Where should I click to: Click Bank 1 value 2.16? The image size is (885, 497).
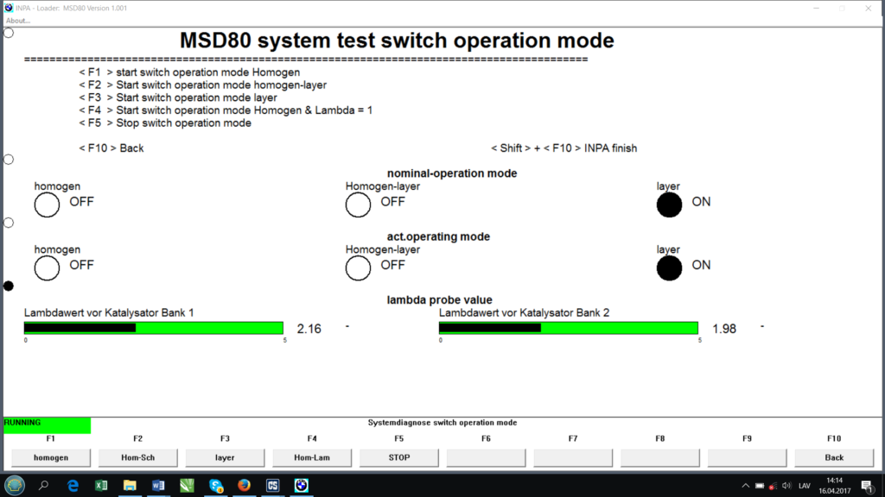pyautogui.click(x=309, y=329)
